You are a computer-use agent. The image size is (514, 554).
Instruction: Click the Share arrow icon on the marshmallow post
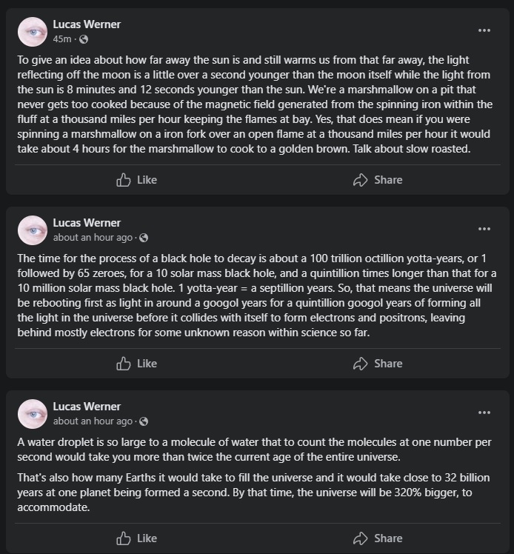click(x=361, y=180)
